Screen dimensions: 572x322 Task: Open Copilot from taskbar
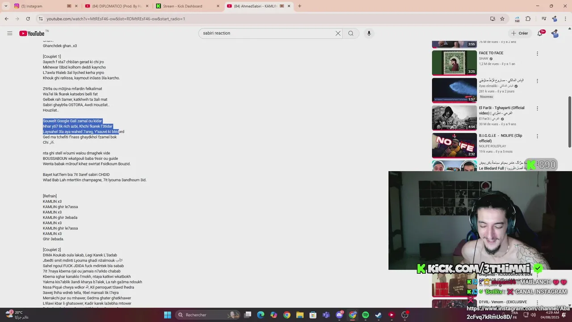pos(273,315)
